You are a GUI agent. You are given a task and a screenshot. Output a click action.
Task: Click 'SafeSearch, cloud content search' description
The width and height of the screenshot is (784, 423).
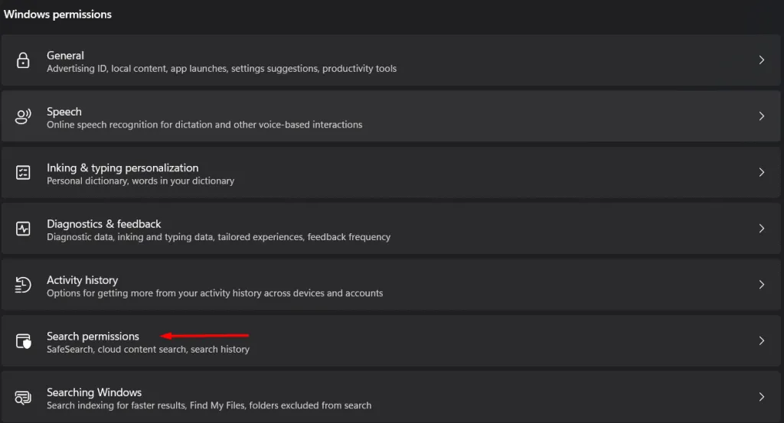click(x=148, y=349)
